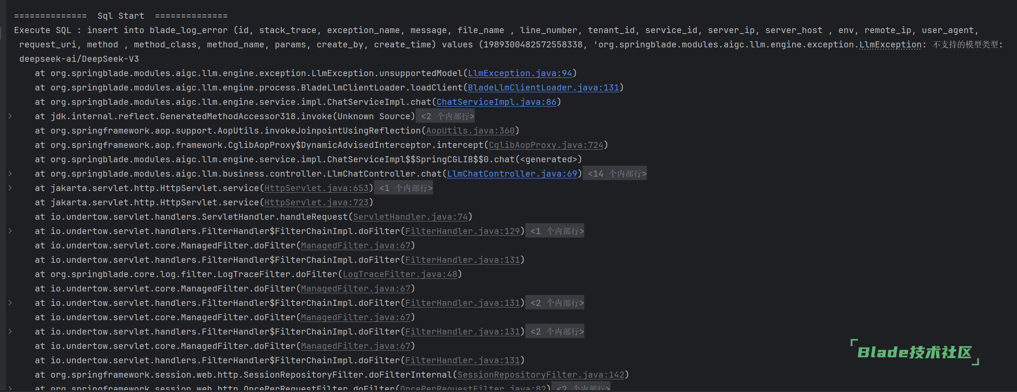The image size is (1017, 392).
Task: Expand gutter arrow beside HttpServlet.java:653 line
Action: click(10, 188)
